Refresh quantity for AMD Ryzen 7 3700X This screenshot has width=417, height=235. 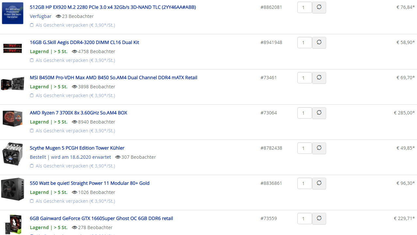tap(319, 113)
